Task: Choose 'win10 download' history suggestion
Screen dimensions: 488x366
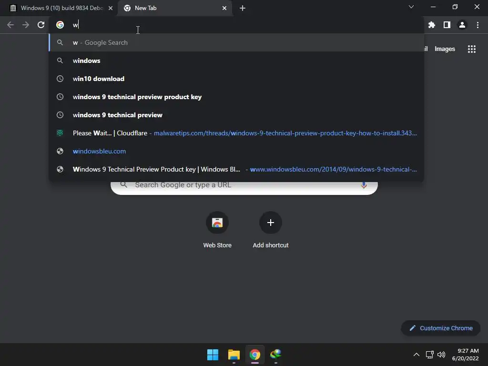Action: [236, 79]
